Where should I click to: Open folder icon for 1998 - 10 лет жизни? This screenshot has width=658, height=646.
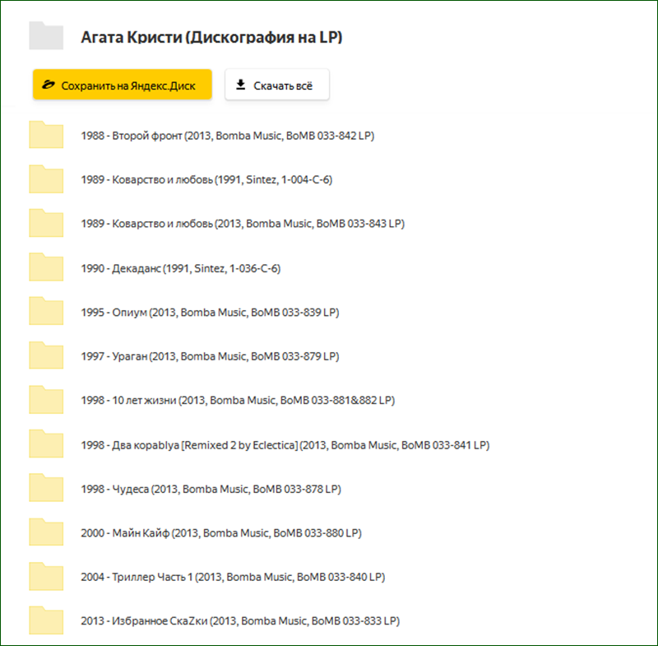46,400
